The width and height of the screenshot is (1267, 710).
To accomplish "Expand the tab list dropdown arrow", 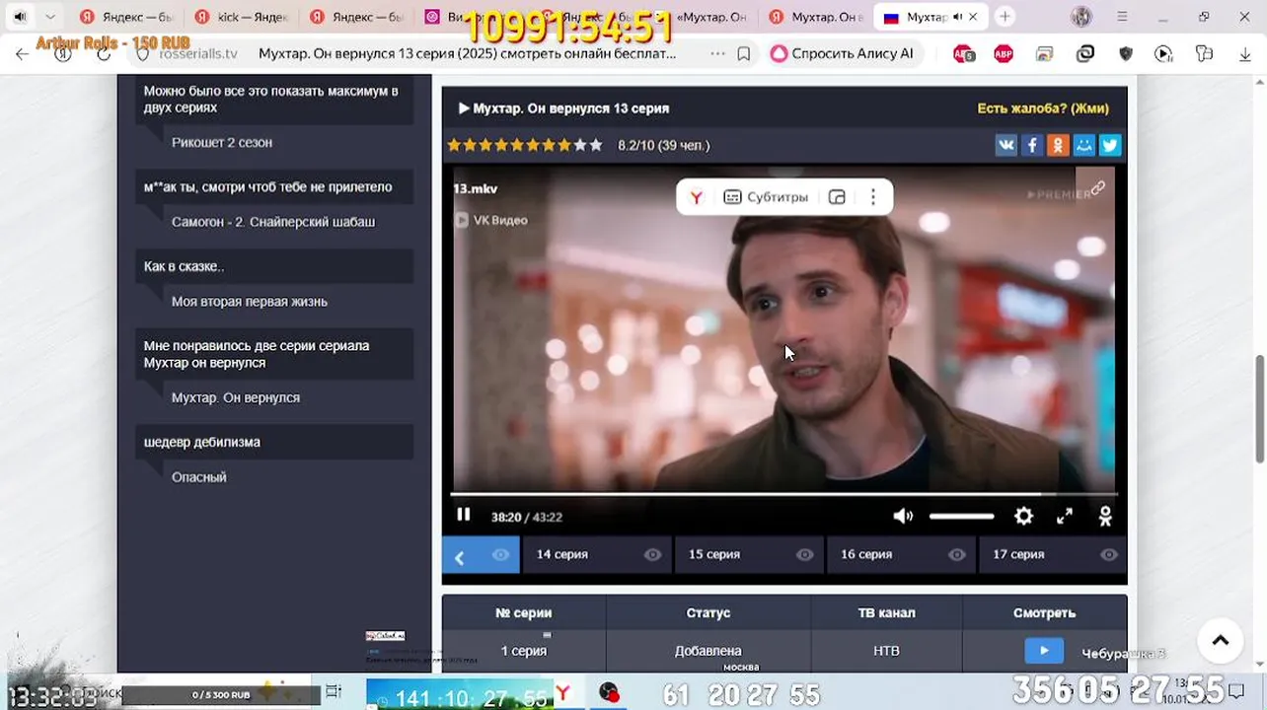I will click(50, 17).
